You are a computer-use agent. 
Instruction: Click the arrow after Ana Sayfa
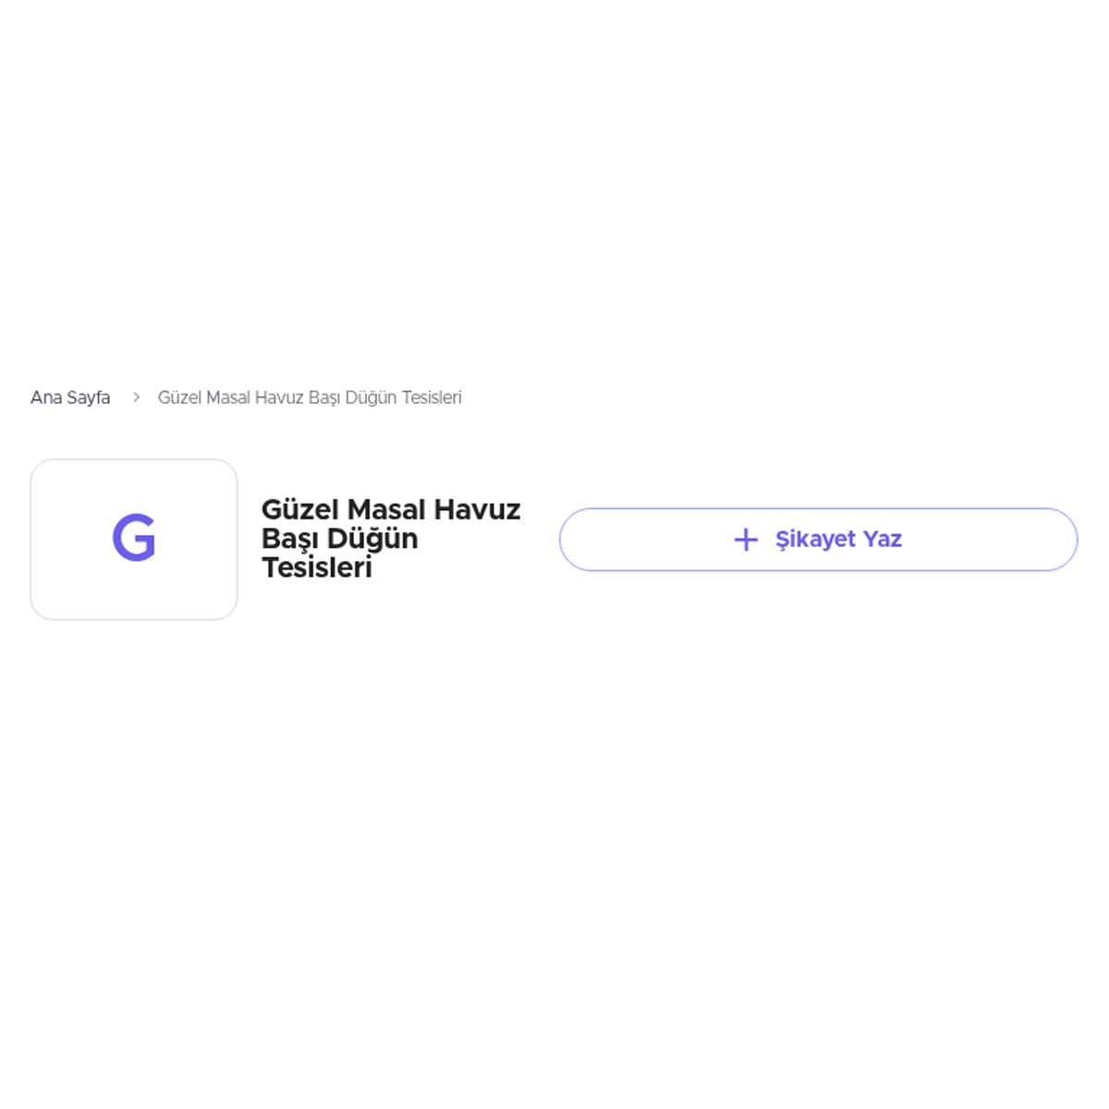pos(136,397)
